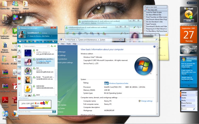Screen dimensions: 199x124
Task: Open the coffee cup tab in Messenger's sidebar
Action: tap(19, 51)
